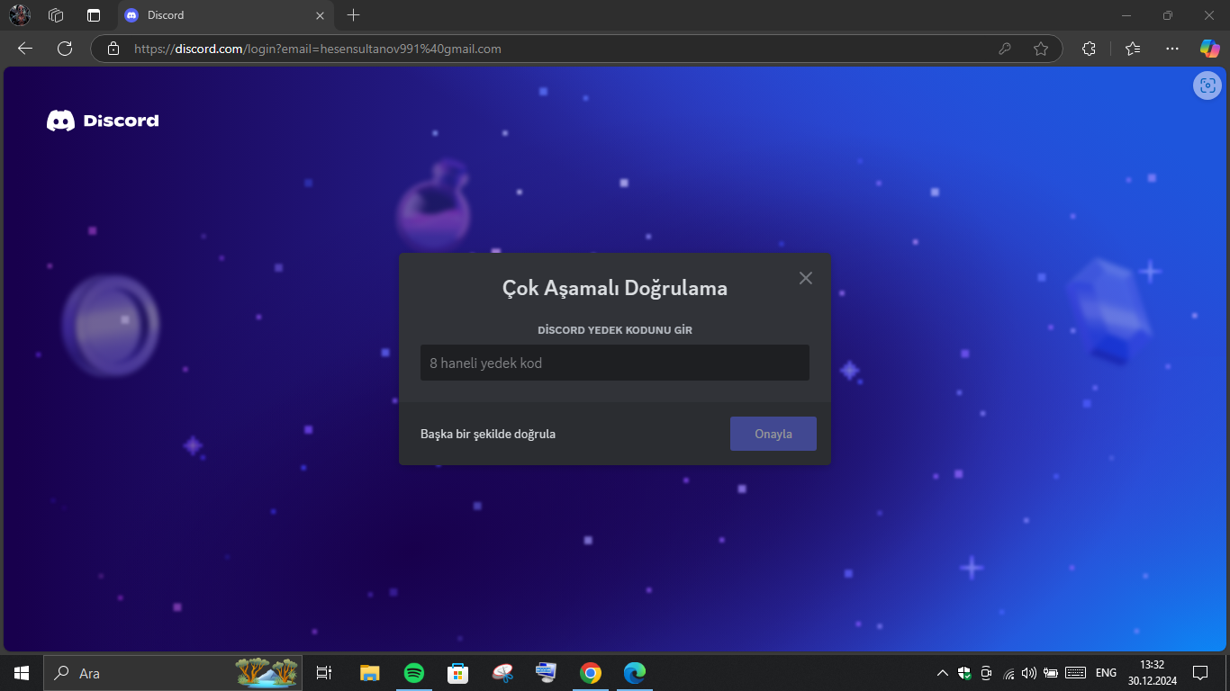Image resolution: width=1230 pixels, height=691 pixels.
Task: Refresh the Discord login page
Action: pyautogui.click(x=65, y=49)
